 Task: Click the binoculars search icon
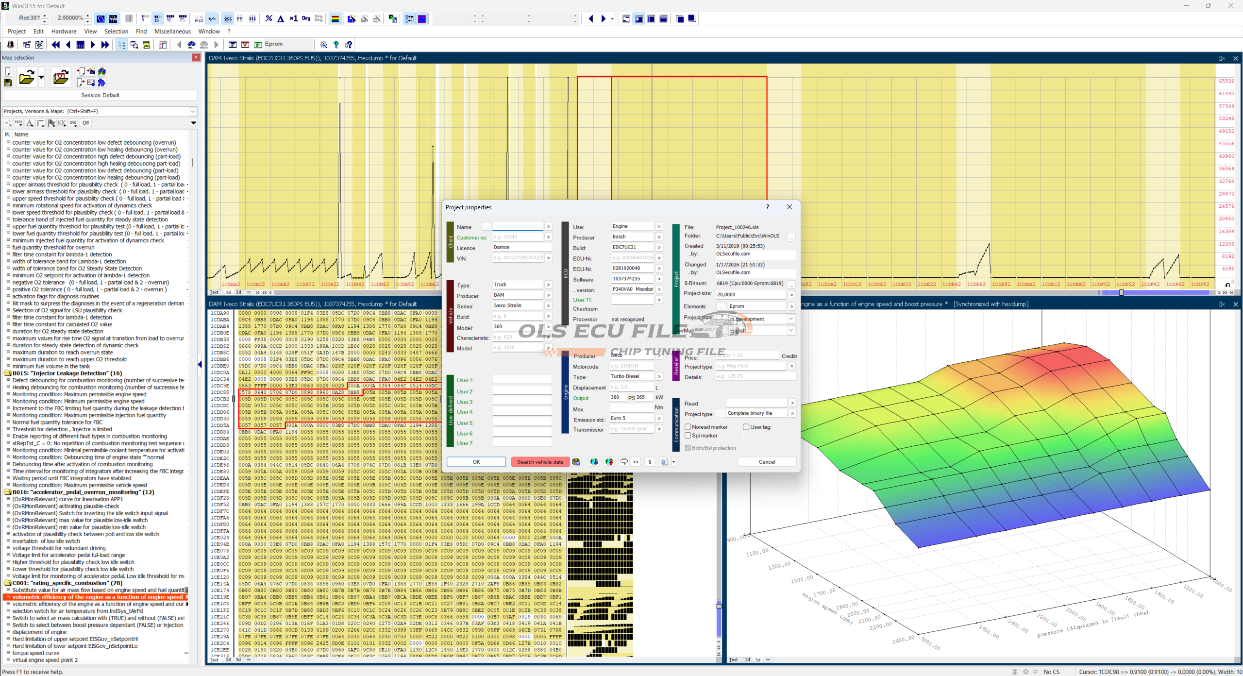[191, 45]
